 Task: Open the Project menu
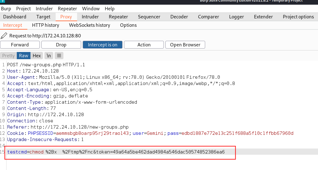[24, 9]
